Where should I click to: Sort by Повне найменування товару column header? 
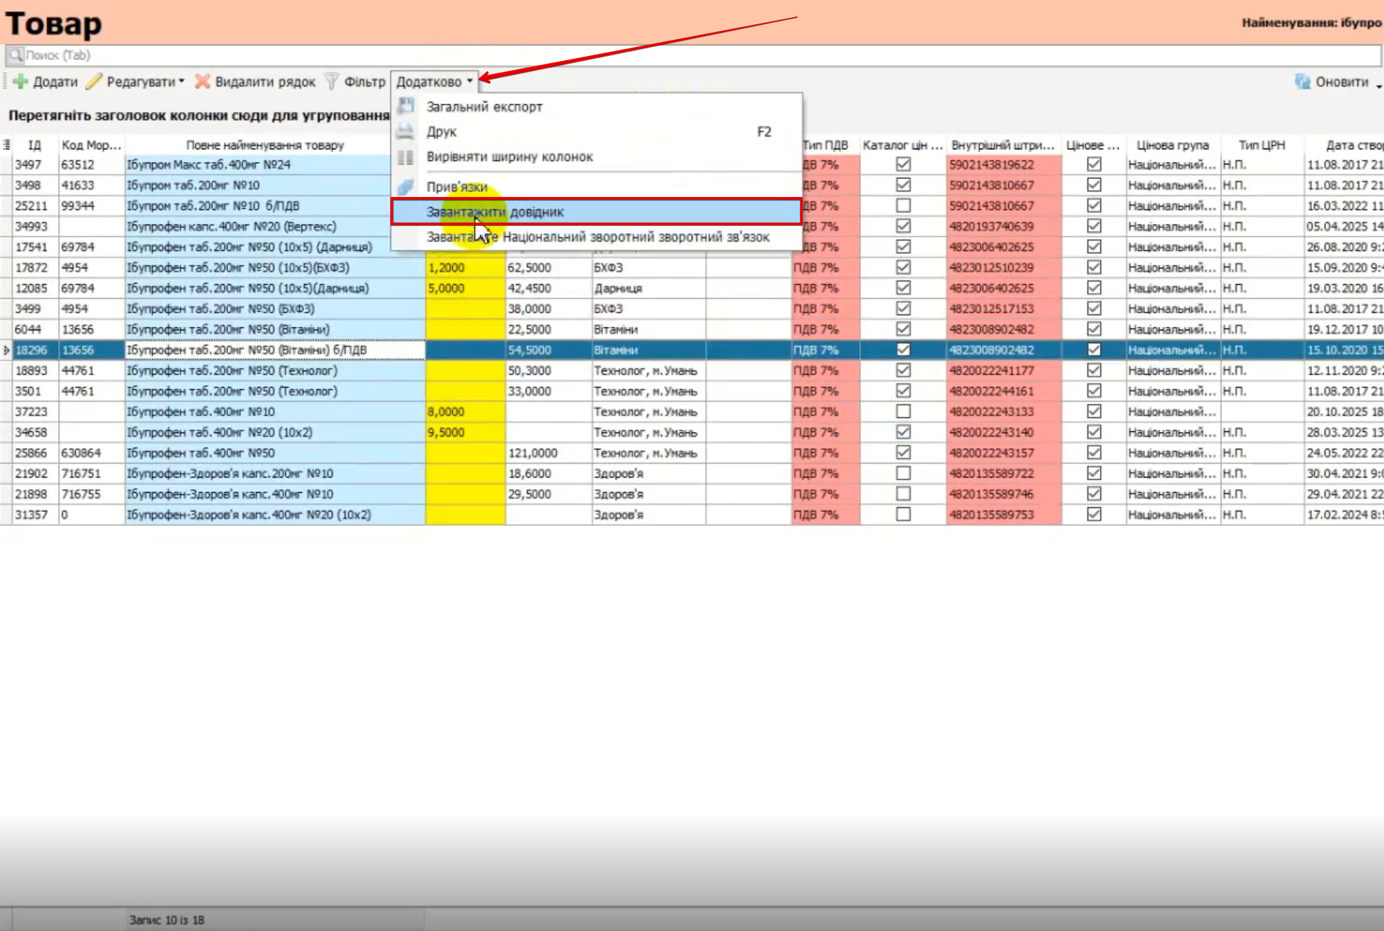click(x=265, y=145)
